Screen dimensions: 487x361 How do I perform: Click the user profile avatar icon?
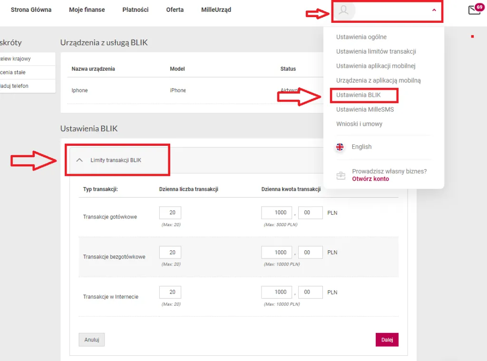coord(343,10)
